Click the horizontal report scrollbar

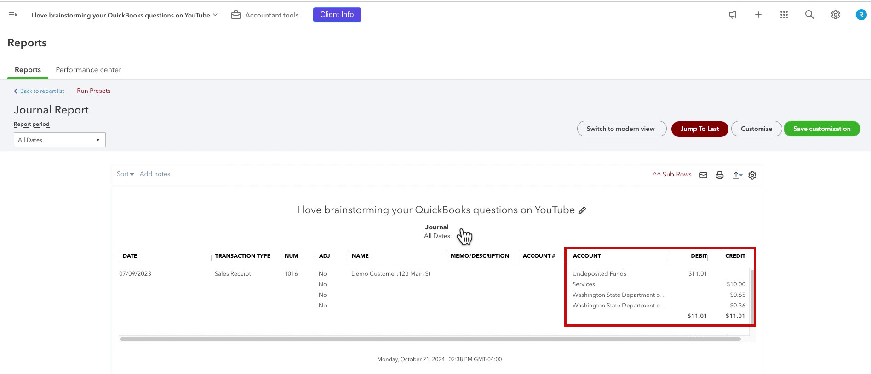[430, 339]
